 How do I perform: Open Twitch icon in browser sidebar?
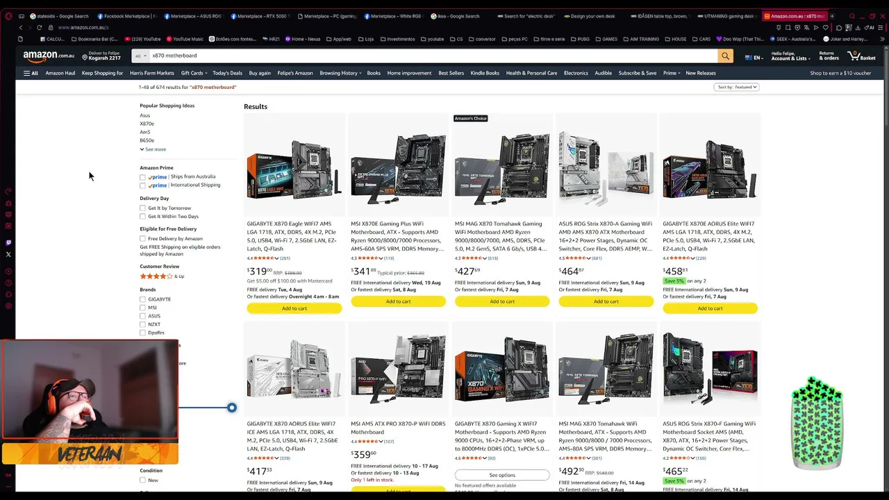point(8,242)
